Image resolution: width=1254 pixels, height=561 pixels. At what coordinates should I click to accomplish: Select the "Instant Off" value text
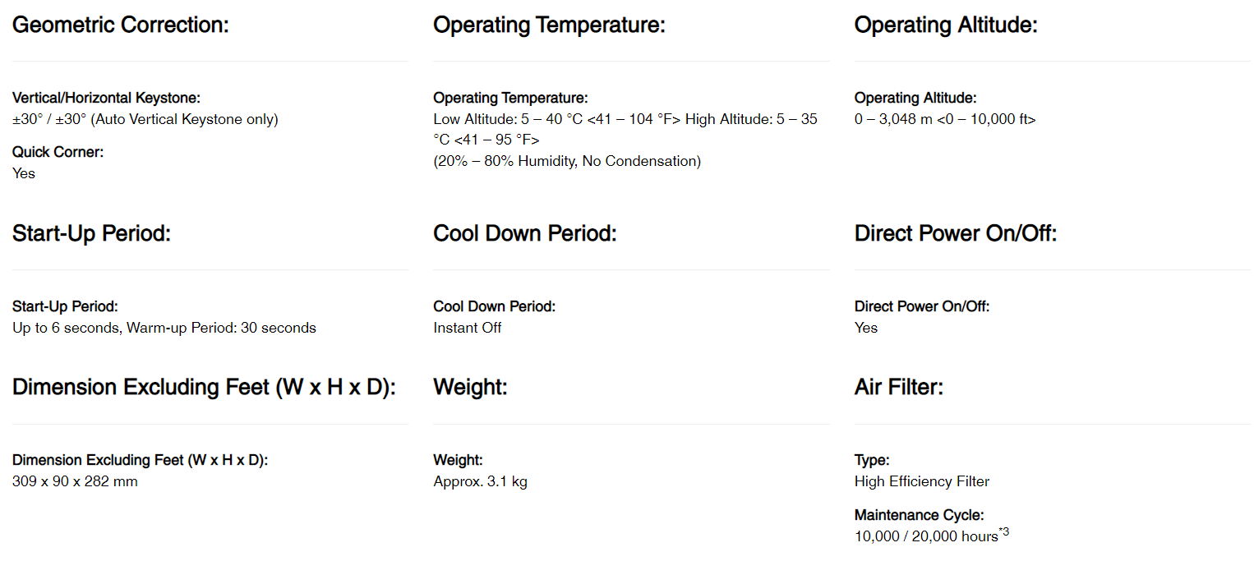tap(467, 328)
